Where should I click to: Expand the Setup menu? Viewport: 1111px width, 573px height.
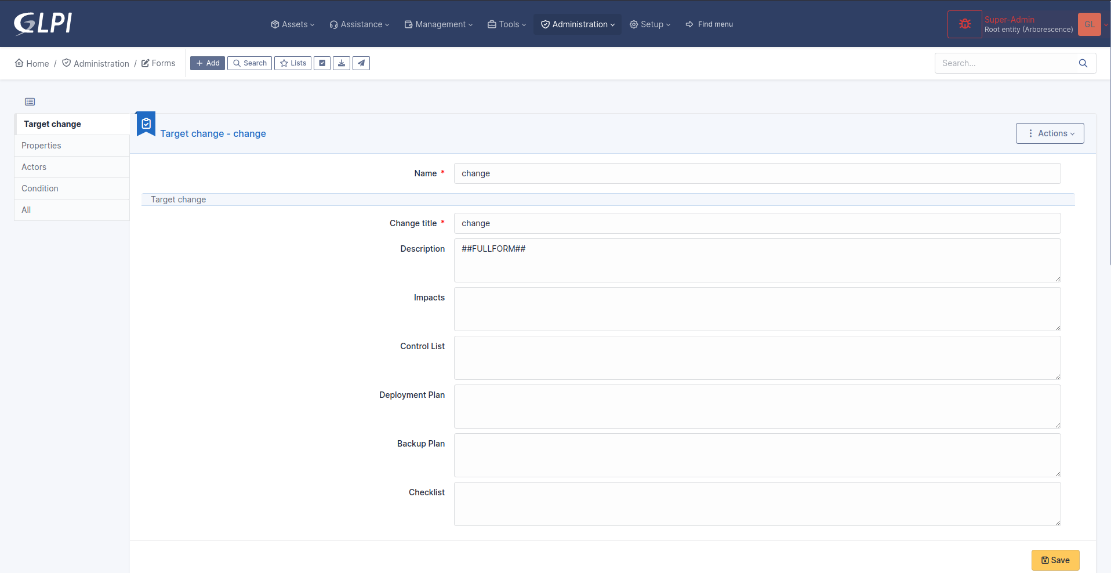click(x=649, y=24)
